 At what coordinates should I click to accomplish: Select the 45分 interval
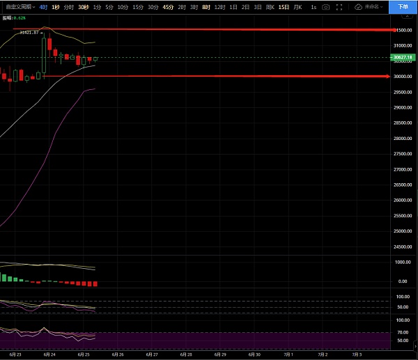(x=168, y=6)
